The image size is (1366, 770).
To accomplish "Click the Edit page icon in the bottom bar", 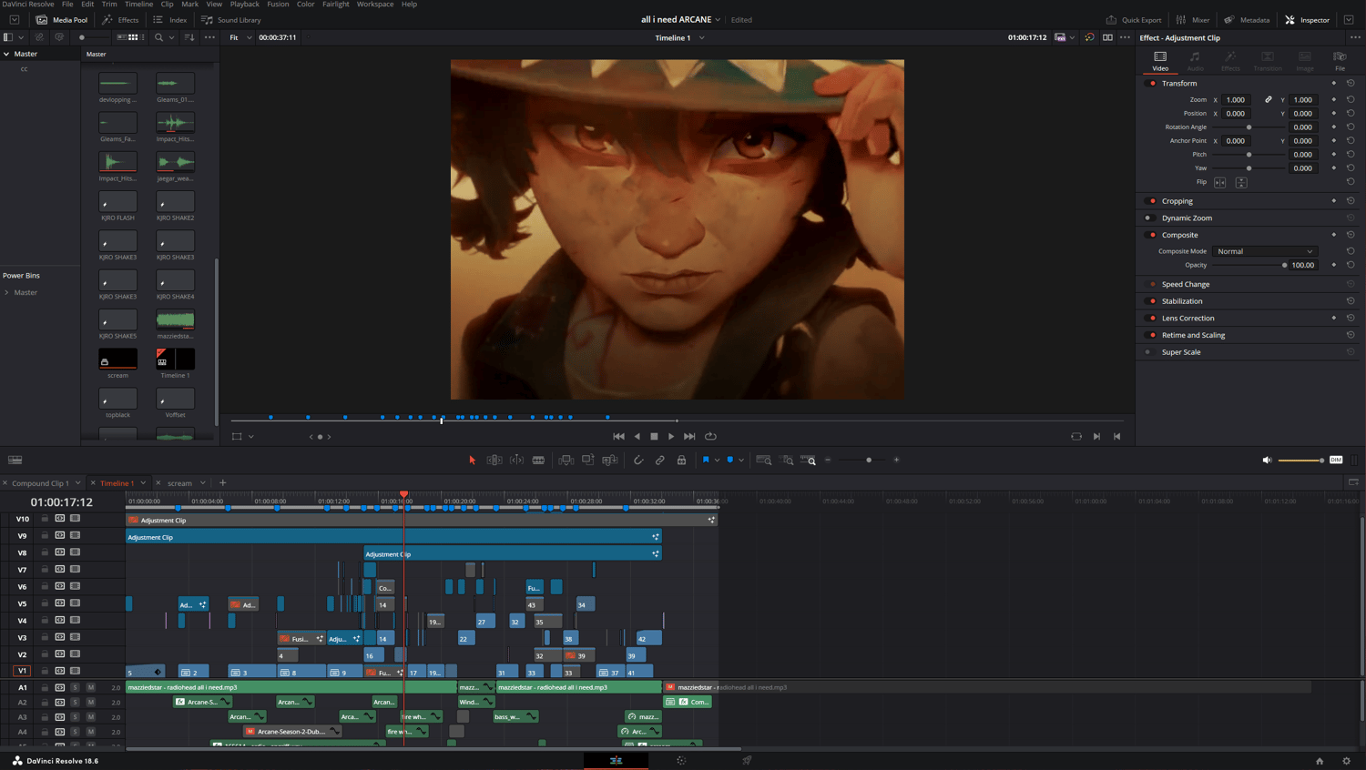I will click(617, 760).
